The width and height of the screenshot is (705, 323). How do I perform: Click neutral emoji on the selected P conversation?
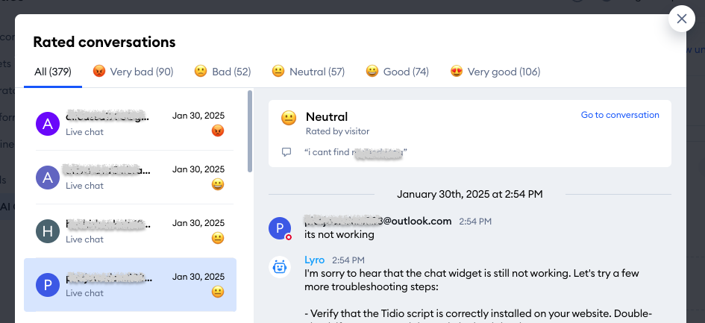coord(218,292)
